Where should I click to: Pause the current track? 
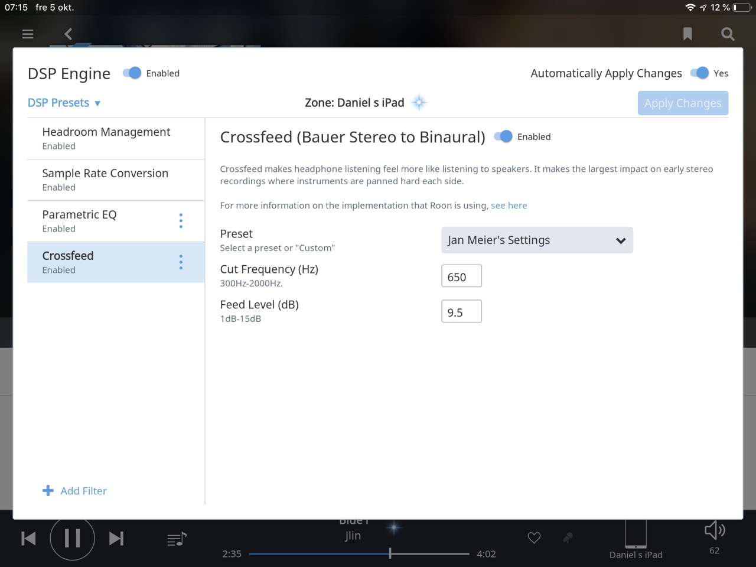pyautogui.click(x=72, y=538)
